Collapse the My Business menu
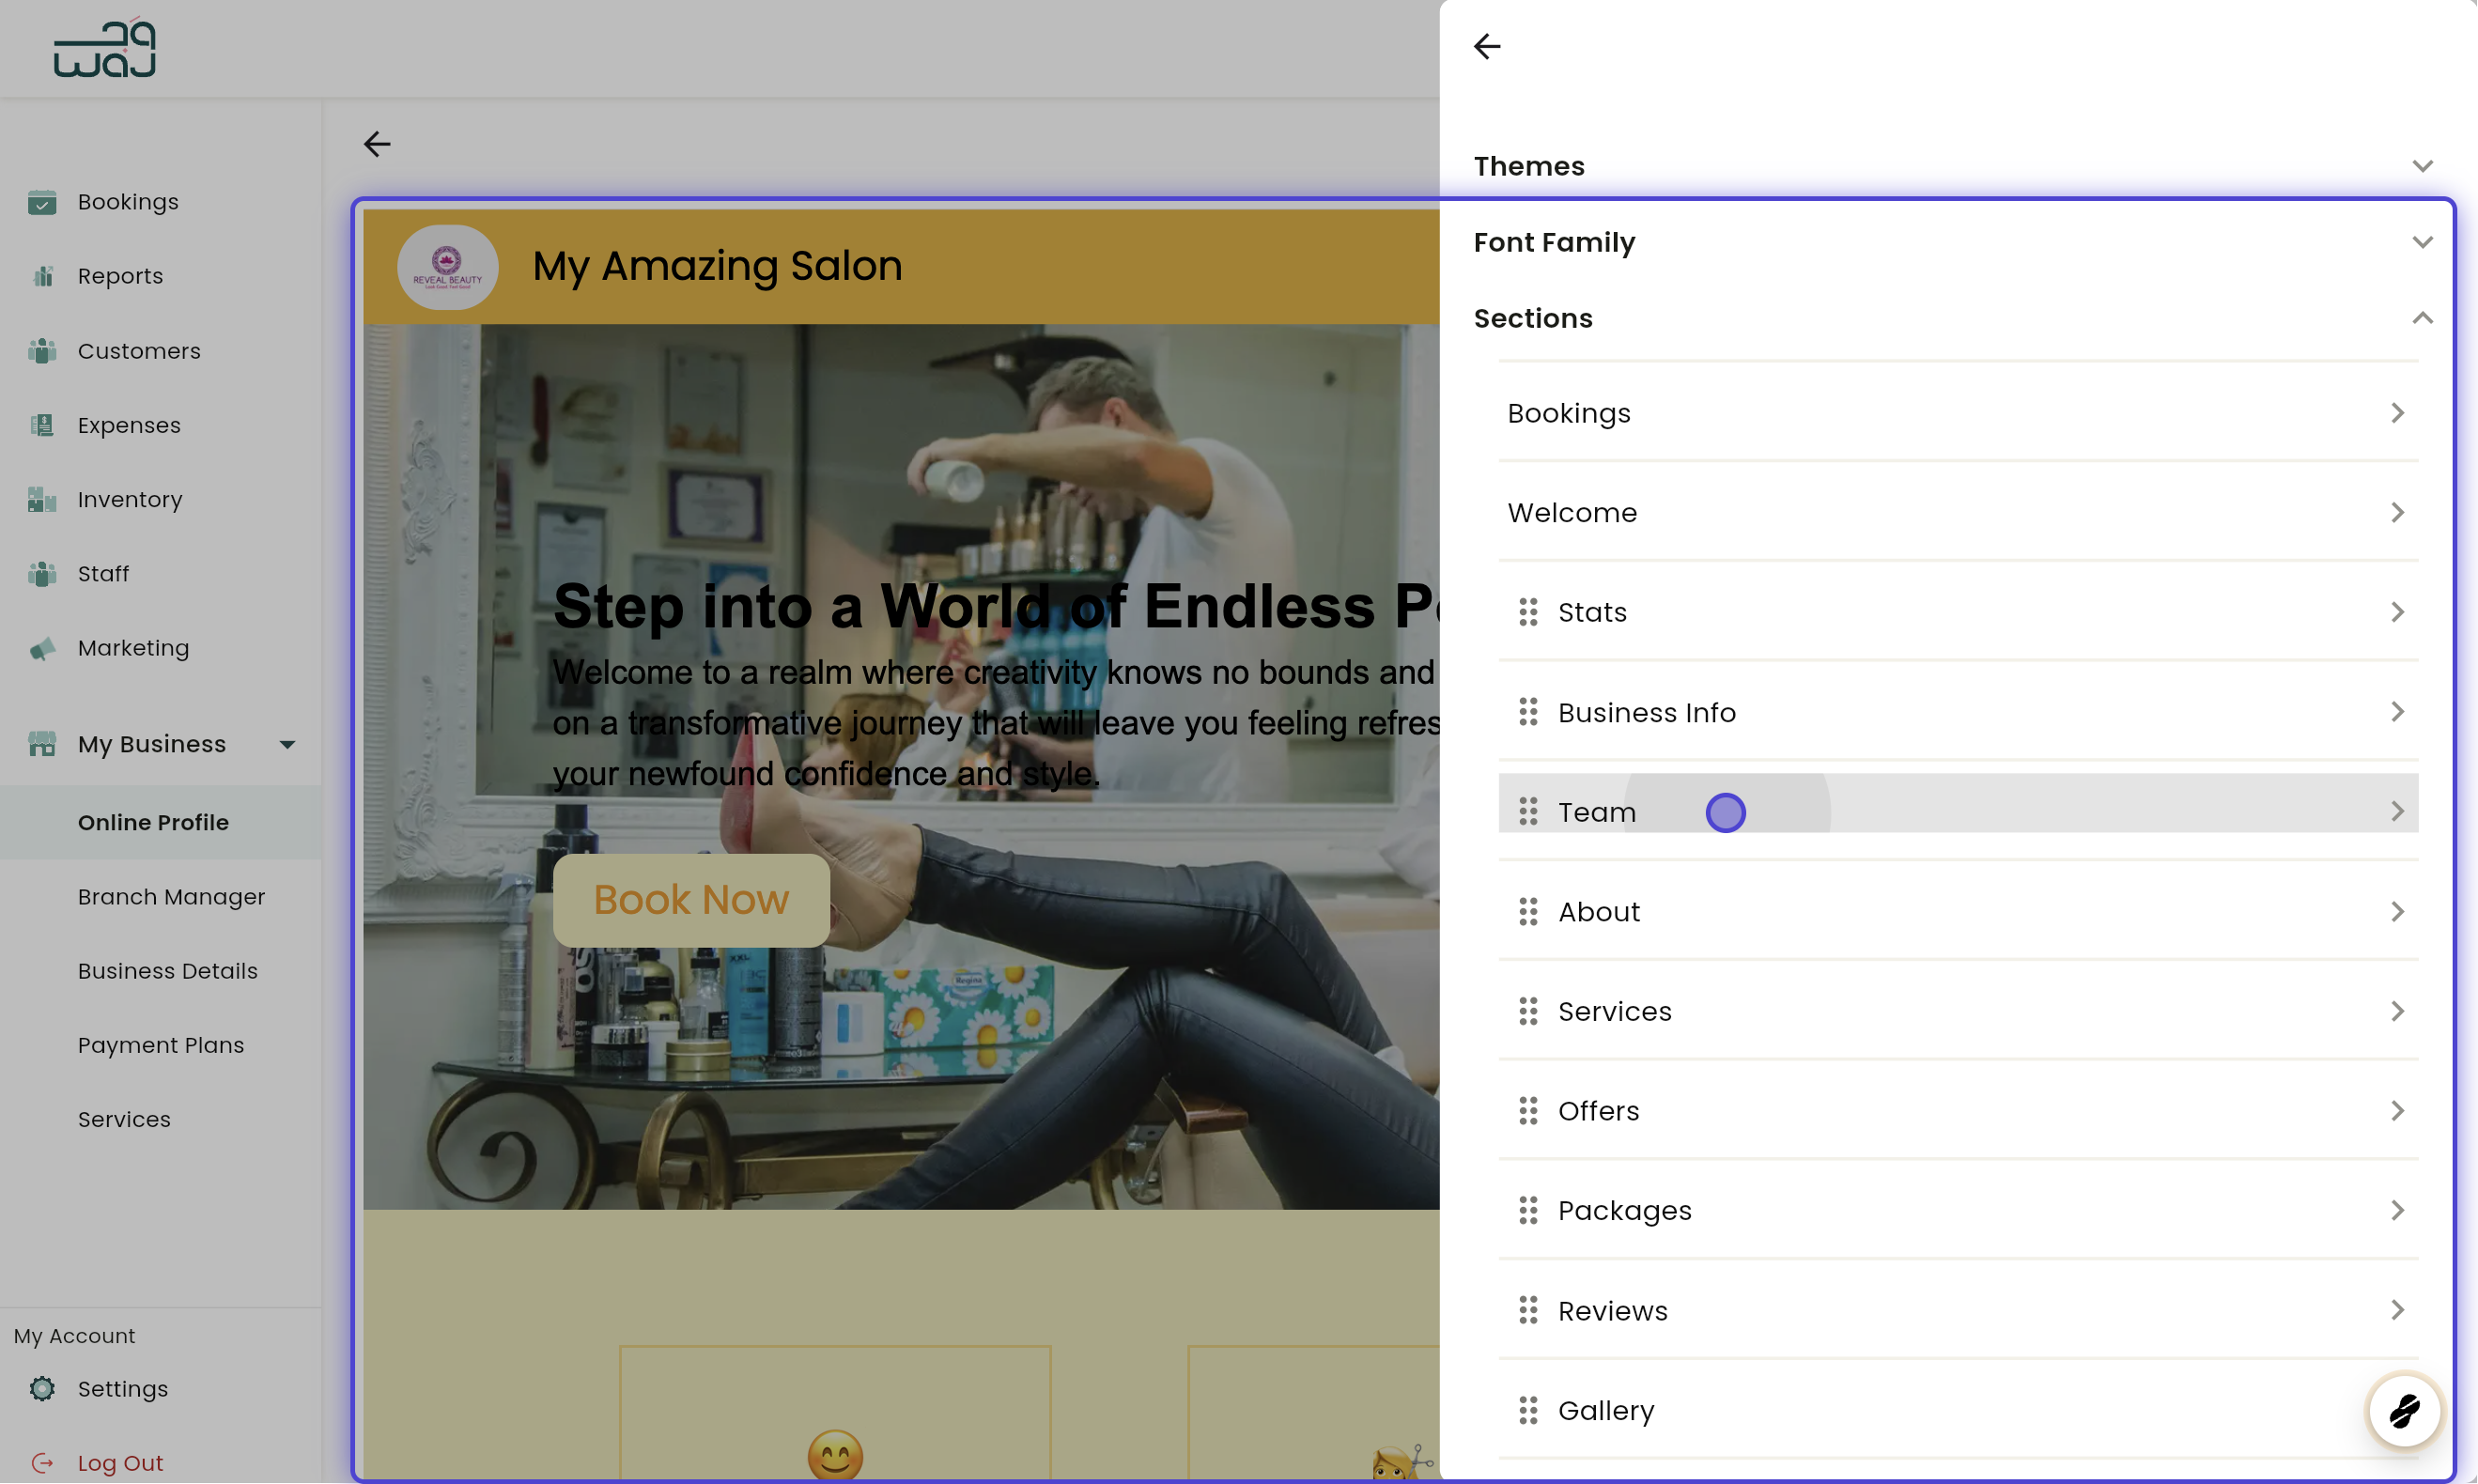 coord(287,744)
